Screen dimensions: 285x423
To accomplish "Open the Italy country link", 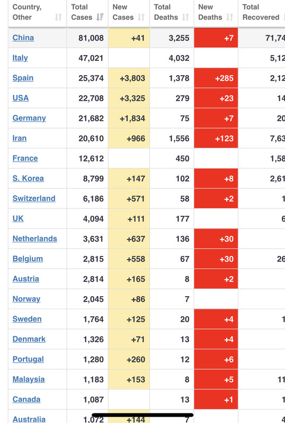I will (x=20, y=58).
